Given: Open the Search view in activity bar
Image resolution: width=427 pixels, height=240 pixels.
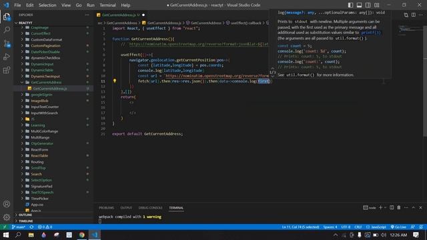Looking at the screenshot, I should click(7, 29).
